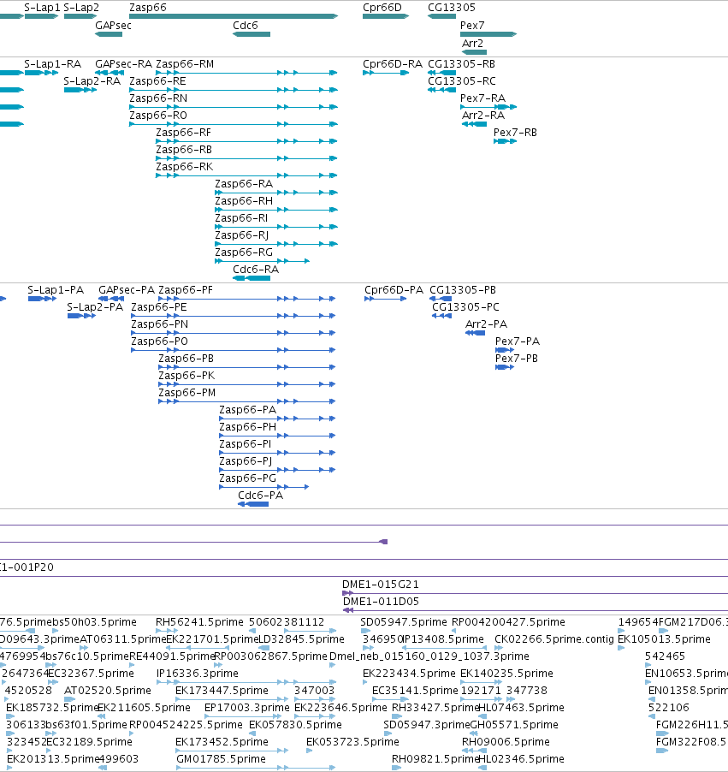Screen dimensions: 728x772
Task: Open EST Dmel_neb_015160_0129_1037.3prime
Action: 429,656
